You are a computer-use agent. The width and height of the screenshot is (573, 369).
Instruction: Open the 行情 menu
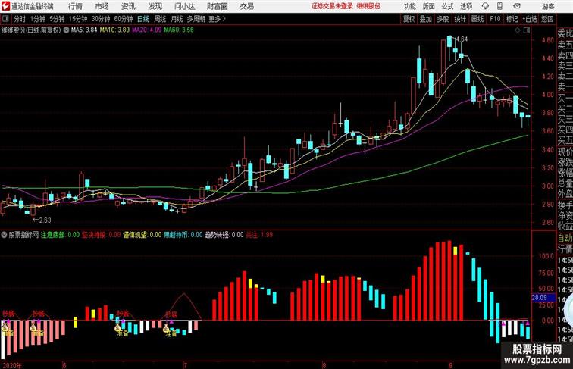point(75,6)
